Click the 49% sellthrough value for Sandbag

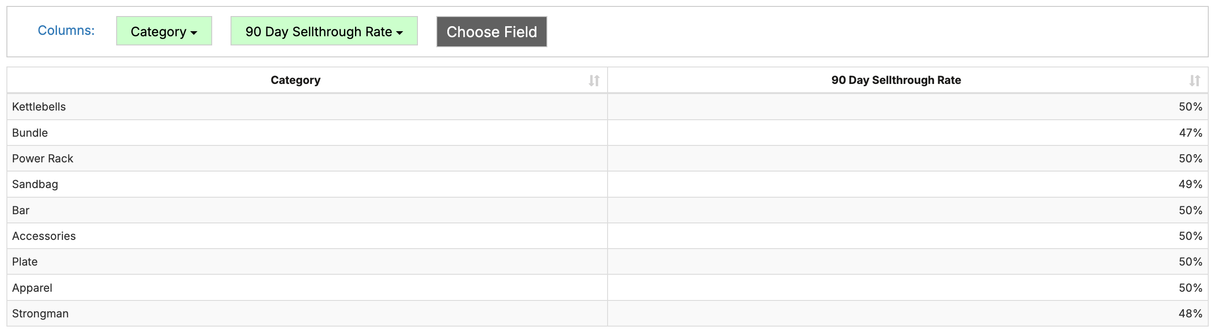pyautogui.click(x=1190, y=184)
